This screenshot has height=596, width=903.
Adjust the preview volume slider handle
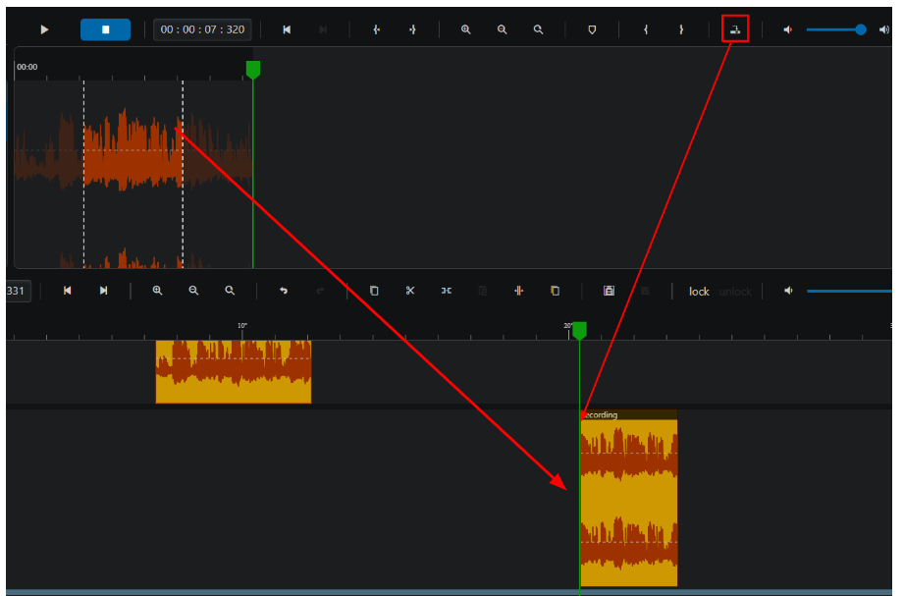tap(861, 29)
